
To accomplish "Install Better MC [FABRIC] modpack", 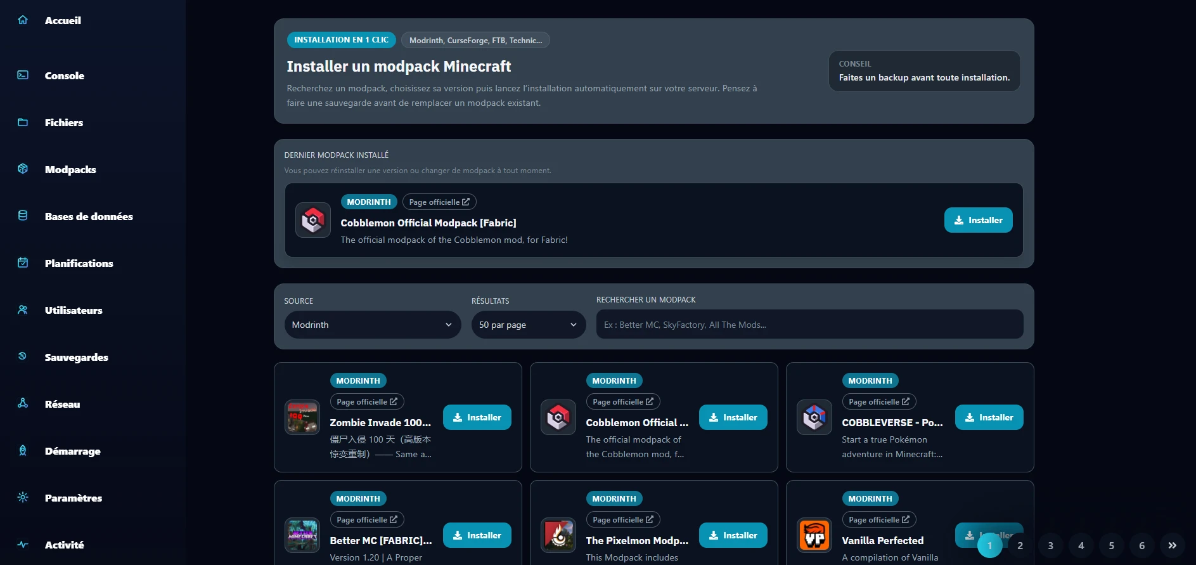I will (x=477, y=535).
